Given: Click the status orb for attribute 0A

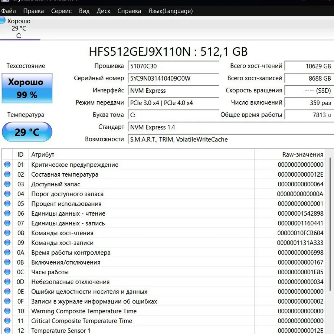Looking at the screenshot, I should click(x=7, y=252).
